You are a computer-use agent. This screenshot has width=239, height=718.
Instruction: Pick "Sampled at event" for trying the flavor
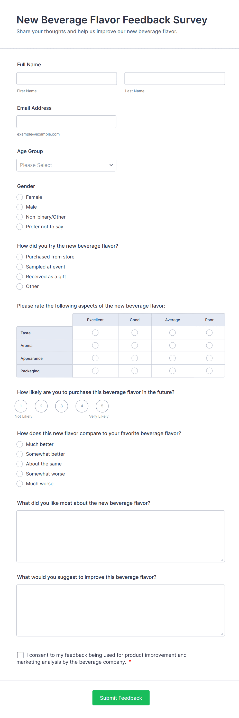(20, 267)
